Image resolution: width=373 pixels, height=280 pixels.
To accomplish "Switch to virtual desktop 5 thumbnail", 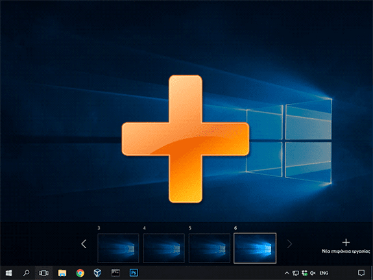I will pos(210,248).
